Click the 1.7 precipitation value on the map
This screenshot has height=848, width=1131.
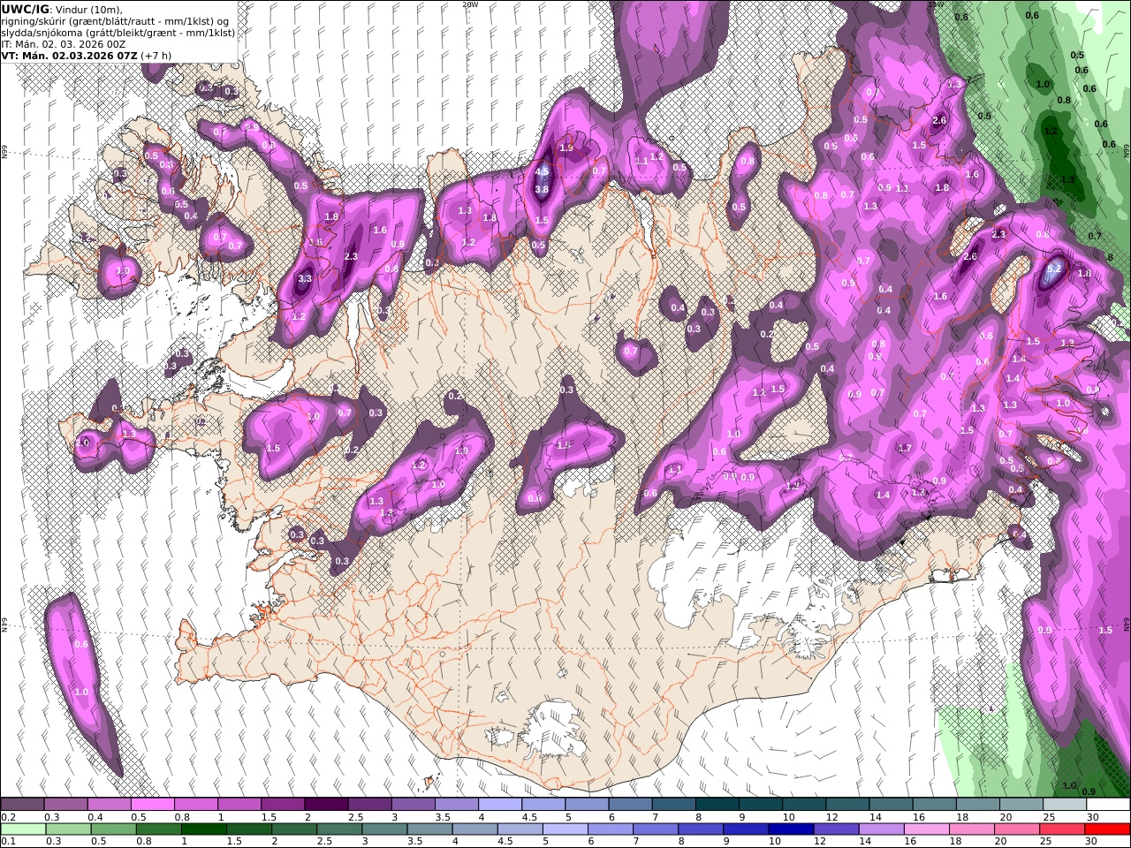[905, 449]
